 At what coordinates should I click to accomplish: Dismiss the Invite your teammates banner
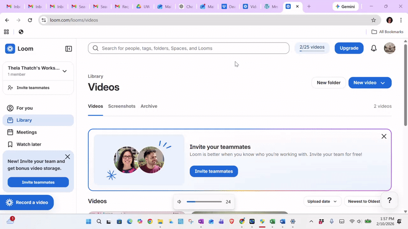pos(384,136)
